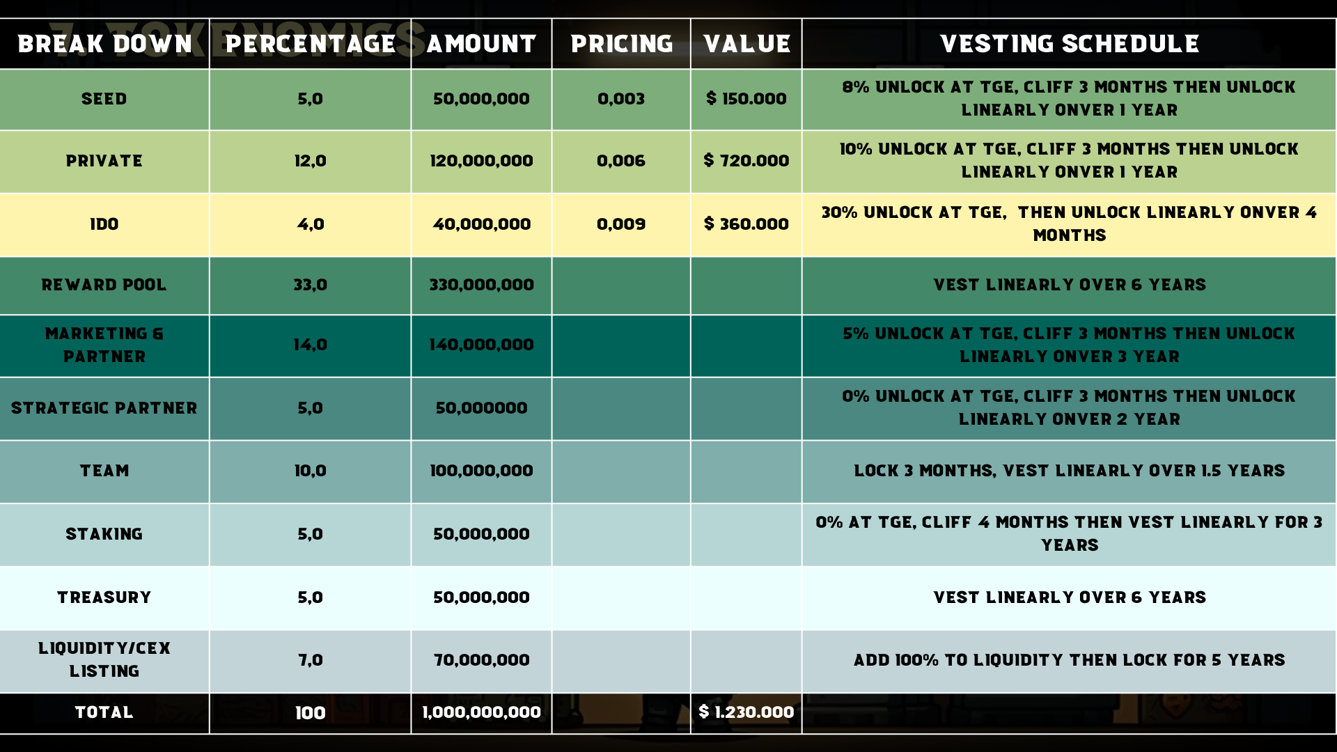
Task: Select the TEAM amount 100,000,000 cell
Action: tap(481, 471)
